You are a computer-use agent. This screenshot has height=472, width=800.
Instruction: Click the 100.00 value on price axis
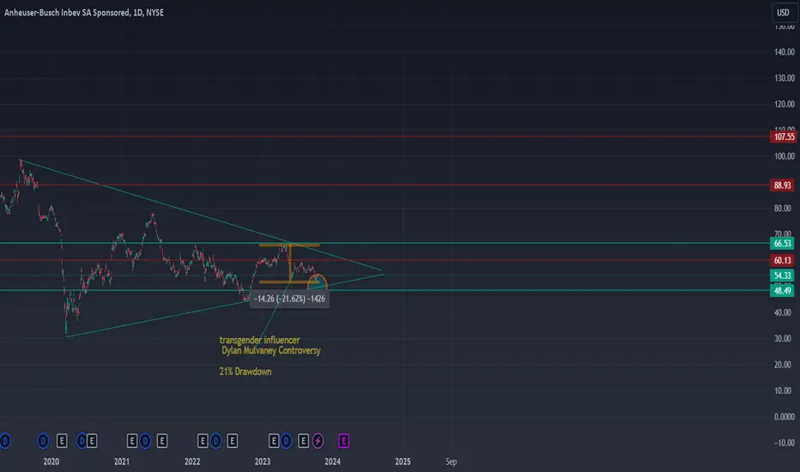pyautogui.click(x=785, y=155)
